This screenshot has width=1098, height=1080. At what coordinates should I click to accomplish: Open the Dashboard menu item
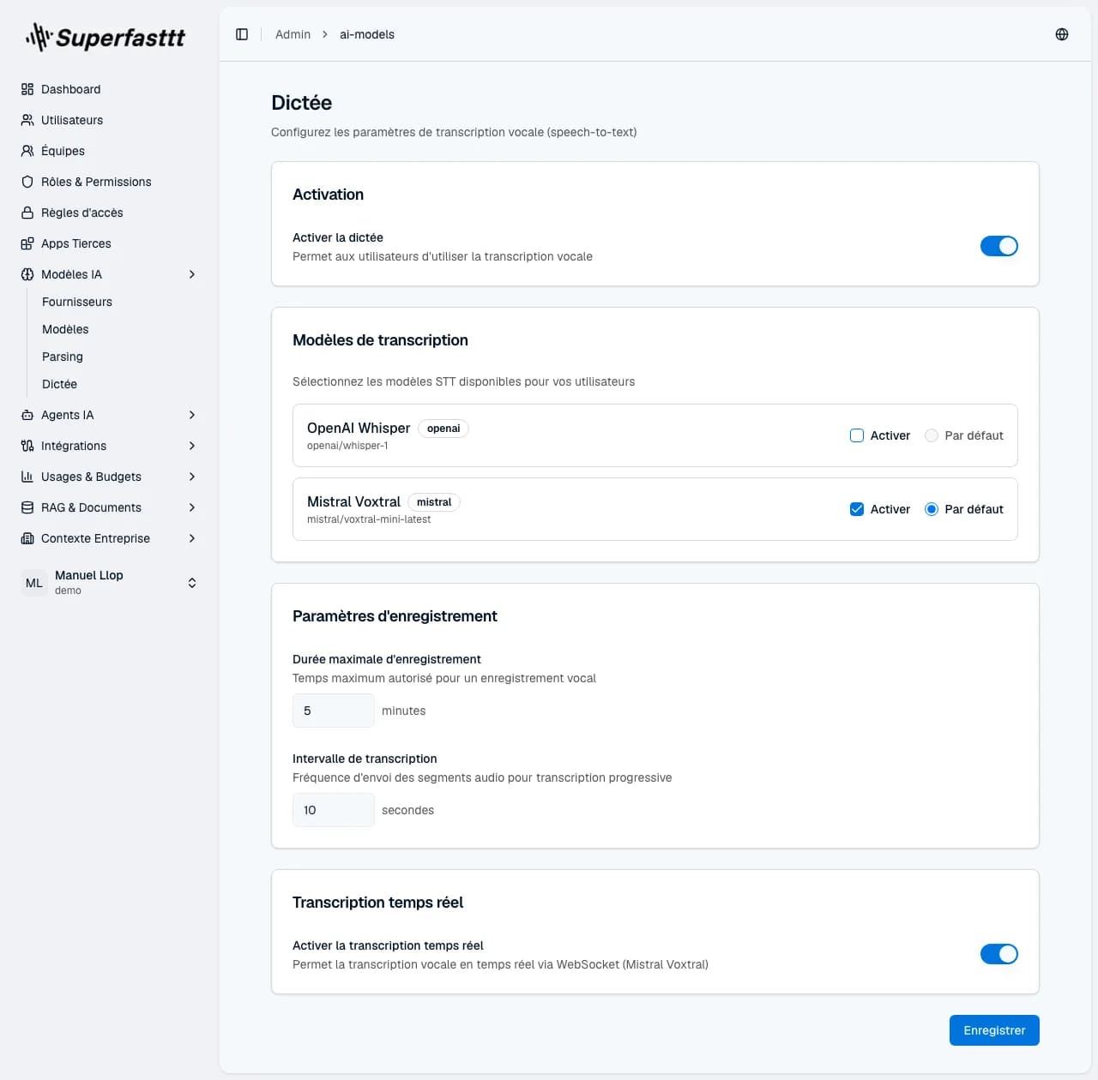pyautogui.click(x=110, y=89)
